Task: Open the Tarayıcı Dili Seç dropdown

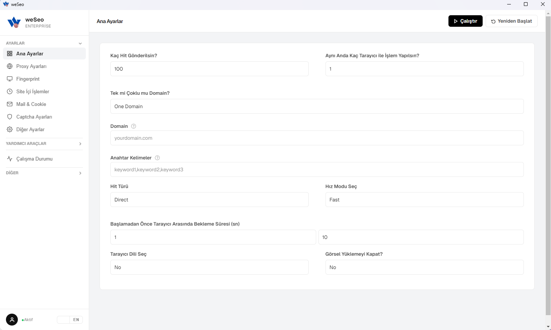Action: coord(210,267)
